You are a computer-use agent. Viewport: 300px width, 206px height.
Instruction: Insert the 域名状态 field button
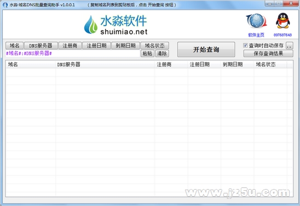point(155,46)
